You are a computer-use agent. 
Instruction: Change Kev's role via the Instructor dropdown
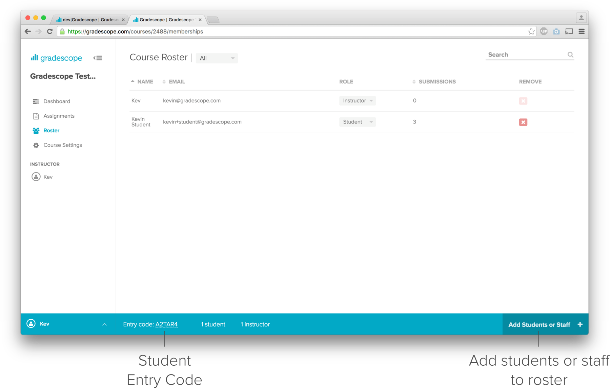(357, 100)
